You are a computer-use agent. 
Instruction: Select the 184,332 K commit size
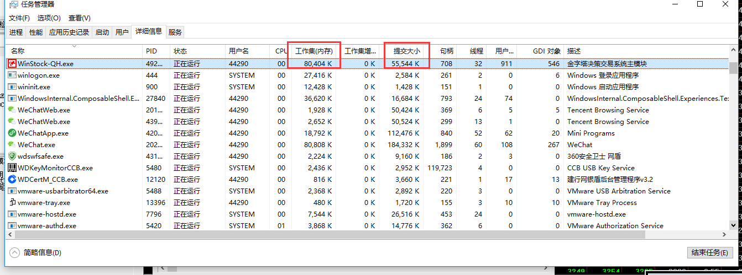click(403, 144)
